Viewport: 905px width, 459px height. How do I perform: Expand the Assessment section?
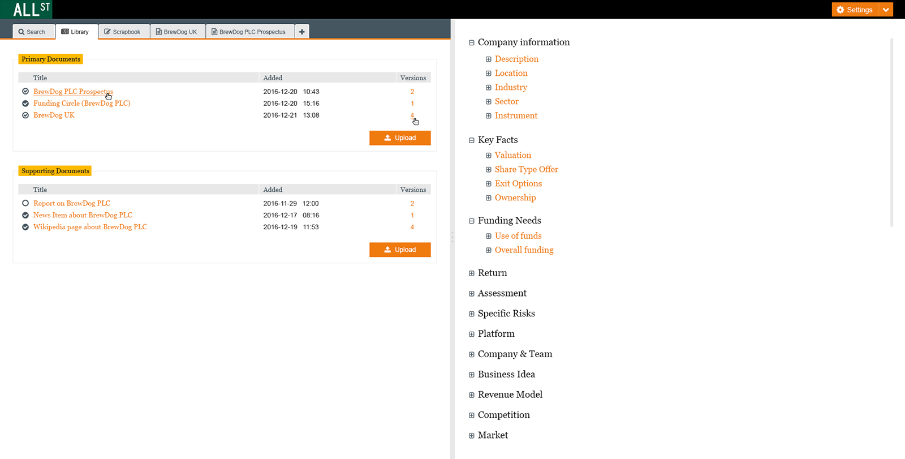(x=472, y=294)
